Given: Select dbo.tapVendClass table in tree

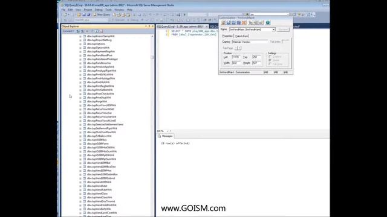Looking at the screenshot, I should tap(97, 193).
